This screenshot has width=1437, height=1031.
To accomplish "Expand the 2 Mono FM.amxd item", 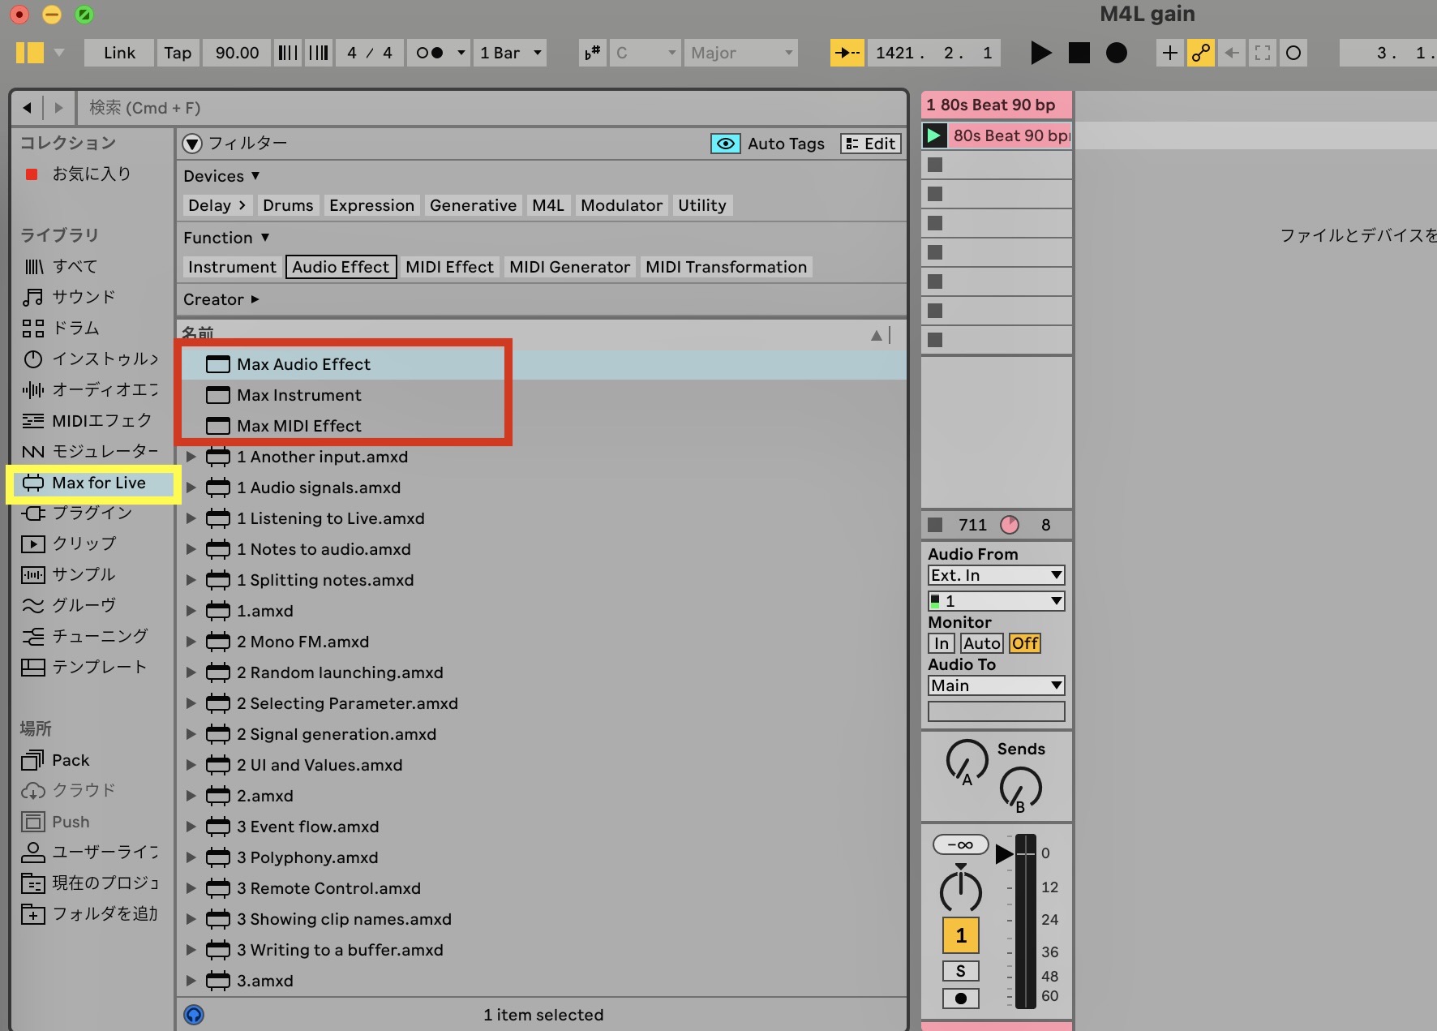I will [x=191, y=642].
